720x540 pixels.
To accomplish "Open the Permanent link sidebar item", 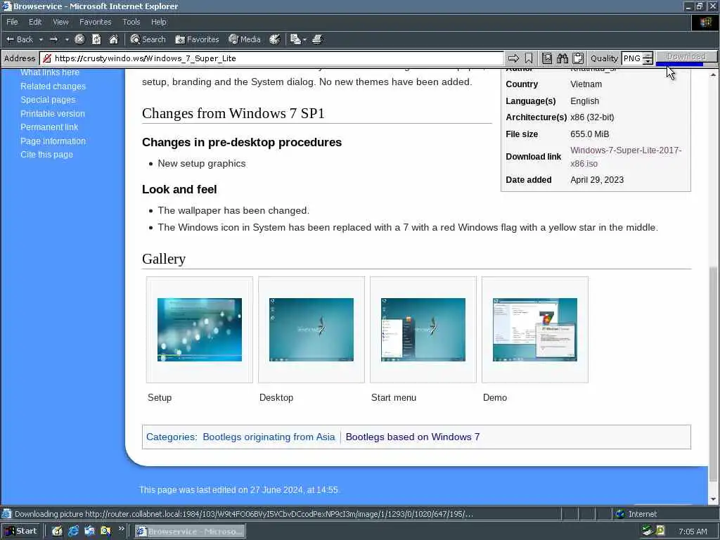I will tap(49, 127).
